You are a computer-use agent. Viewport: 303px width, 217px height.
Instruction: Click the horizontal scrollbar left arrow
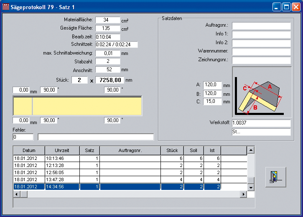pyautogui.click(x=17, y=194)
